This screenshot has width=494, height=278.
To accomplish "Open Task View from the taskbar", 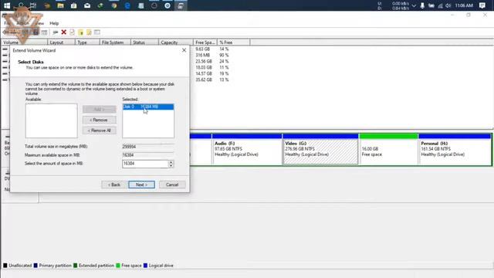I will (33, 5).
